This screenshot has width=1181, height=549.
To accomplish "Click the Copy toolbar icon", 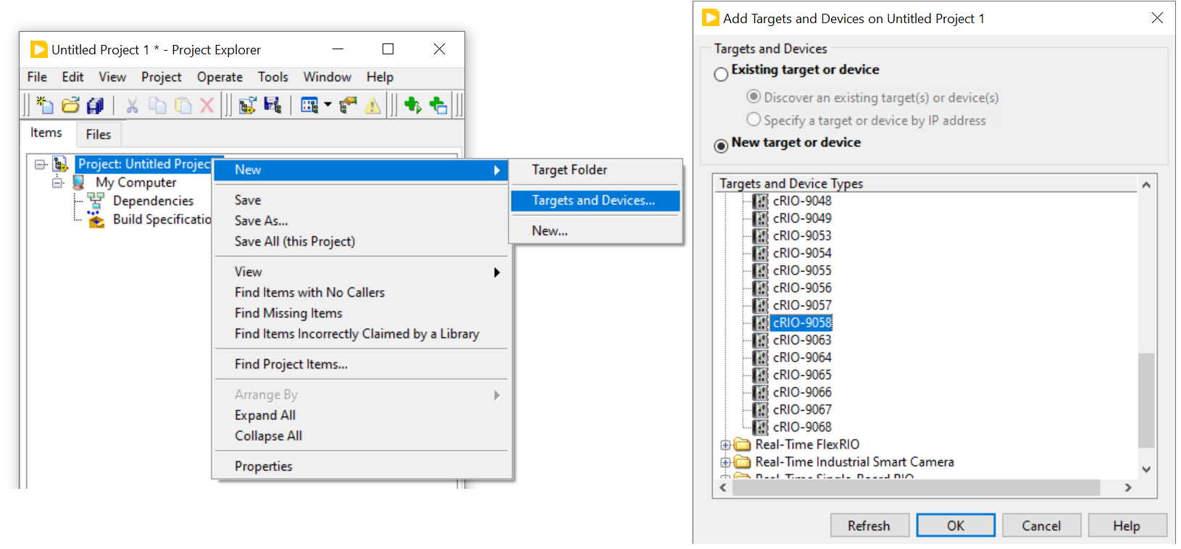I will click(157, 106).
